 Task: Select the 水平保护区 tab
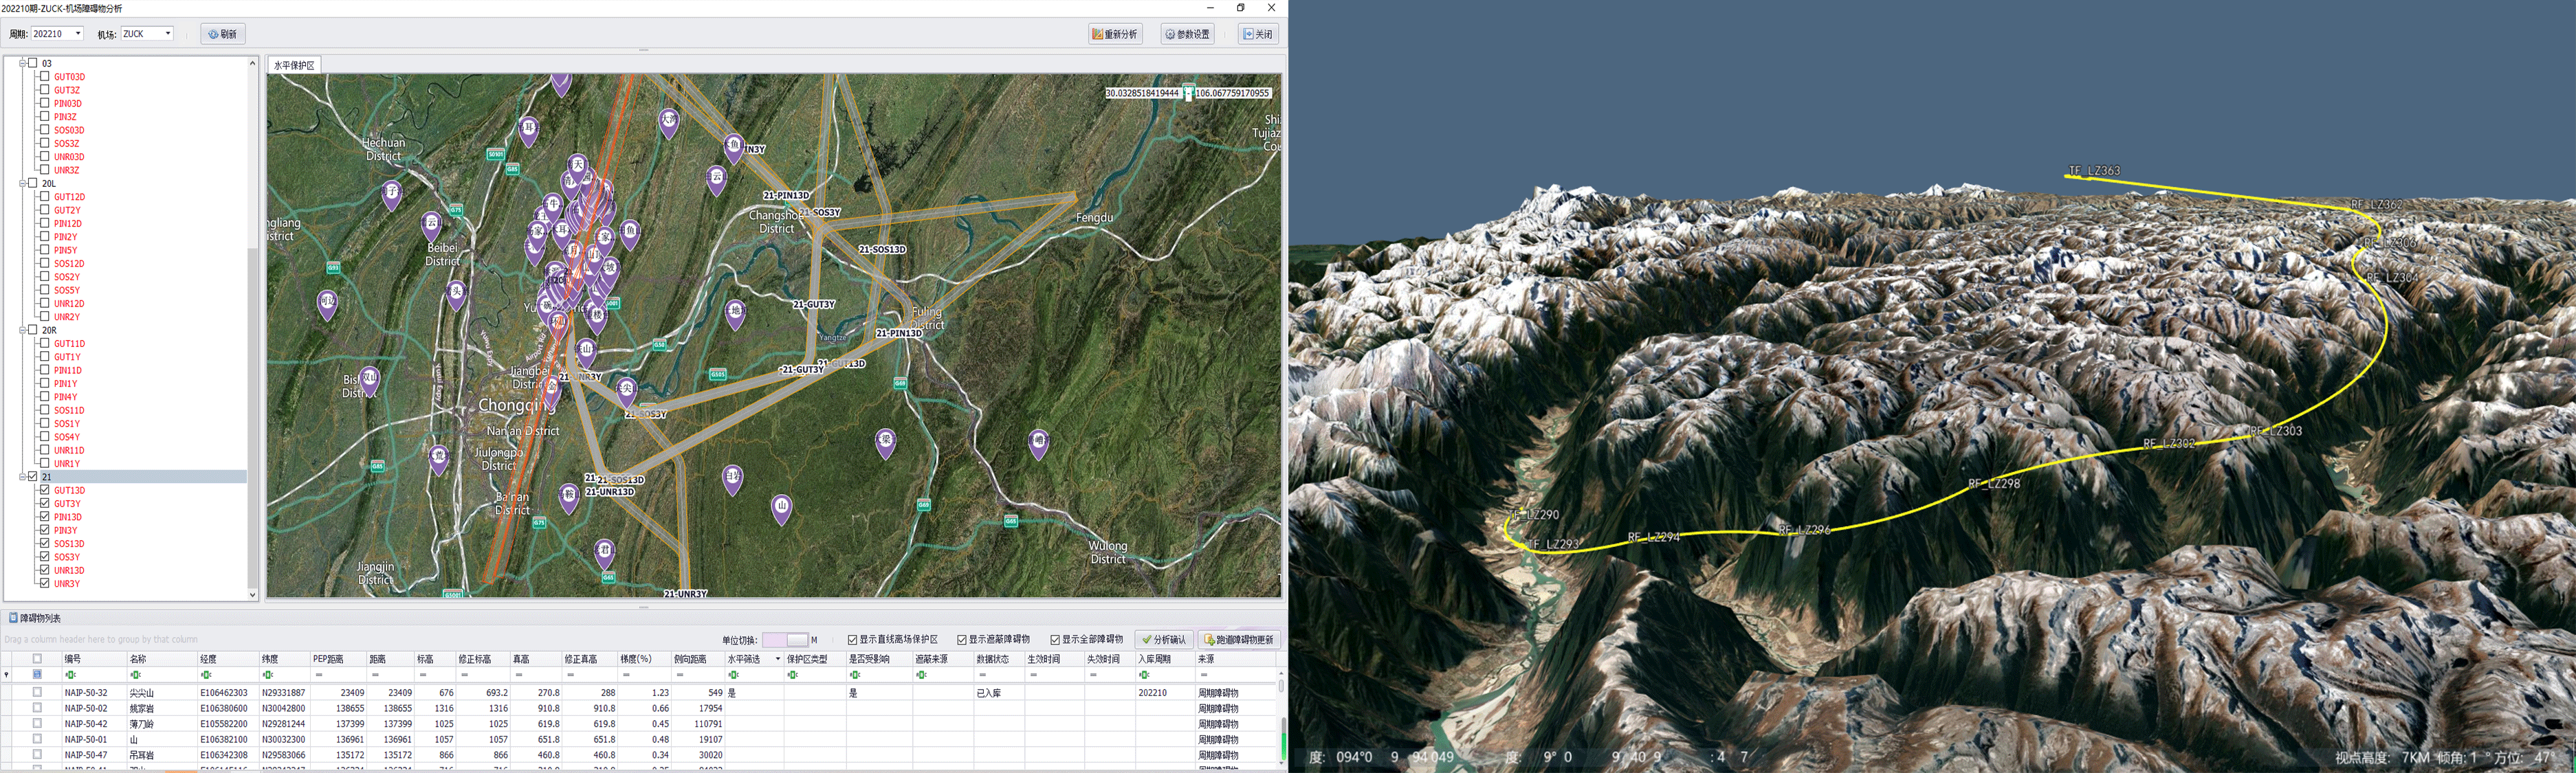click(x=294, y=65)
